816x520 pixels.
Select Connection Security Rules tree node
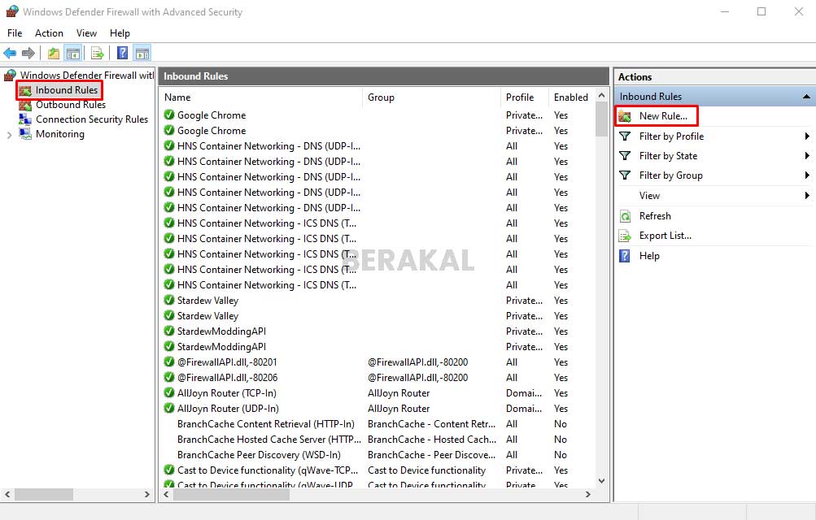[91, 119]
